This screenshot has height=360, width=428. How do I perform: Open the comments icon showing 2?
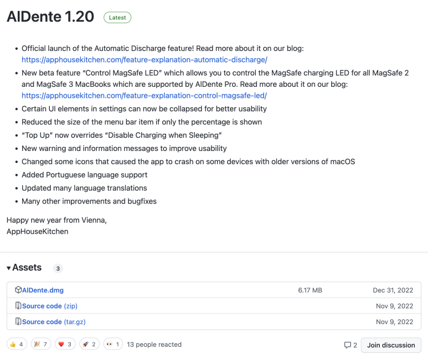pyautogui.click(x=350, y=345)
